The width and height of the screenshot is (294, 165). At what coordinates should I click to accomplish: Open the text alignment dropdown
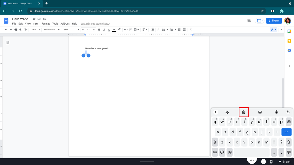pos(144,30)
